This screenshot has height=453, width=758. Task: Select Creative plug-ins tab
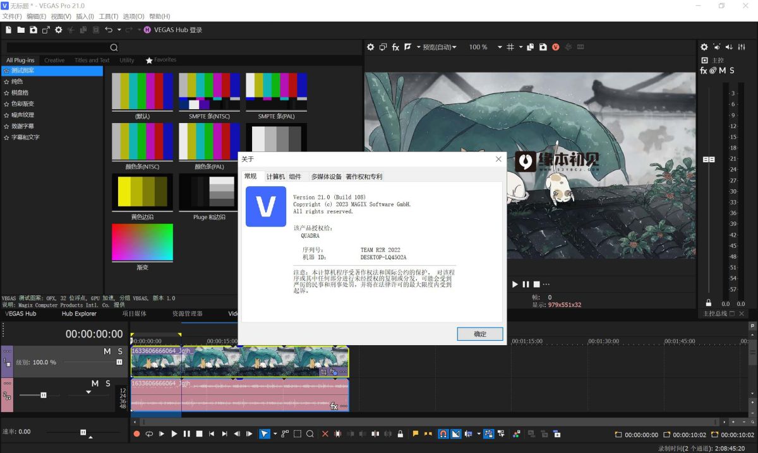tap(54, 61)
